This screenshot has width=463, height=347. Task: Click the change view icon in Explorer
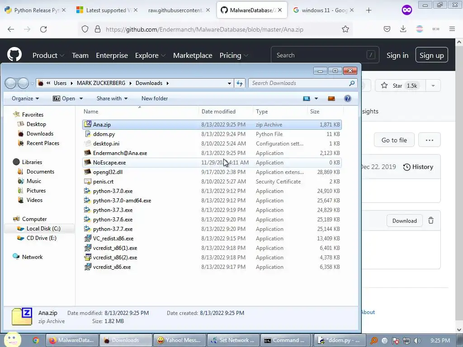point(307,98)
